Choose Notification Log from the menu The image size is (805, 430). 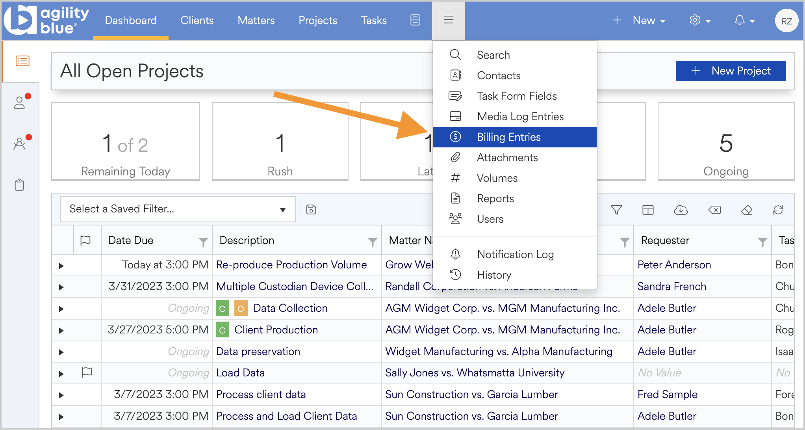(x=514, y=254)
